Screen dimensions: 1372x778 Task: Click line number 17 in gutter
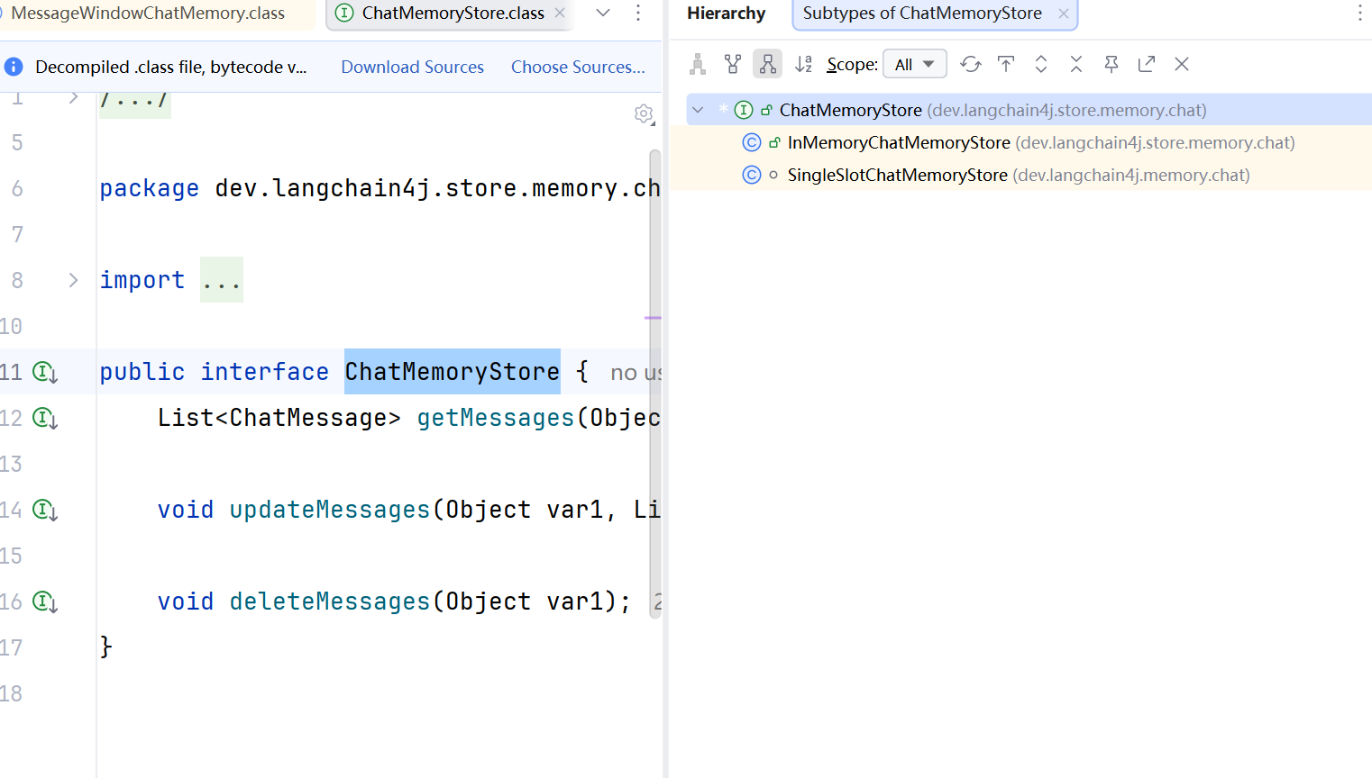click(x=12, y=647)
